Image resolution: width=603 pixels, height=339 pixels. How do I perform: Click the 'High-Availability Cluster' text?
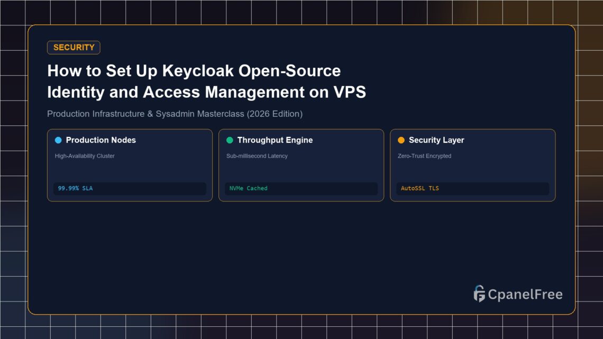point(85,155)
